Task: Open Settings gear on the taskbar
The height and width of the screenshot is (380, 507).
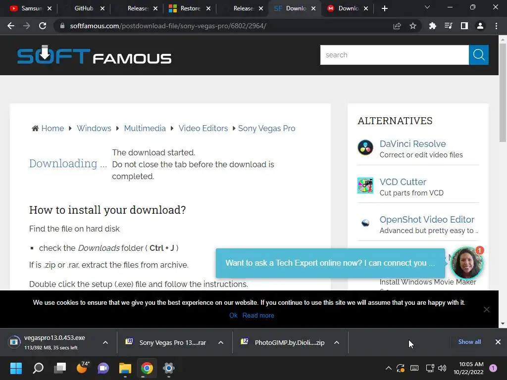Action: click(168, 368)
